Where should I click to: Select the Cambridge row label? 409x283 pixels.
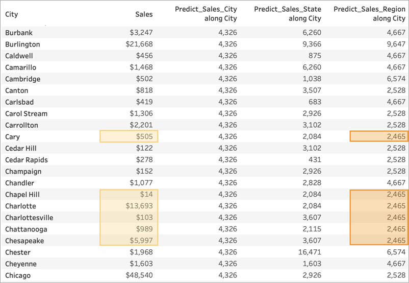[x=22, y=79]
